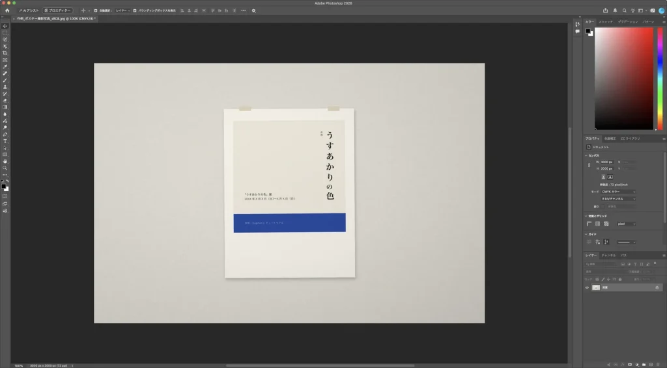
Task: Select the Eyedropper tool
Action: (5, 66)
